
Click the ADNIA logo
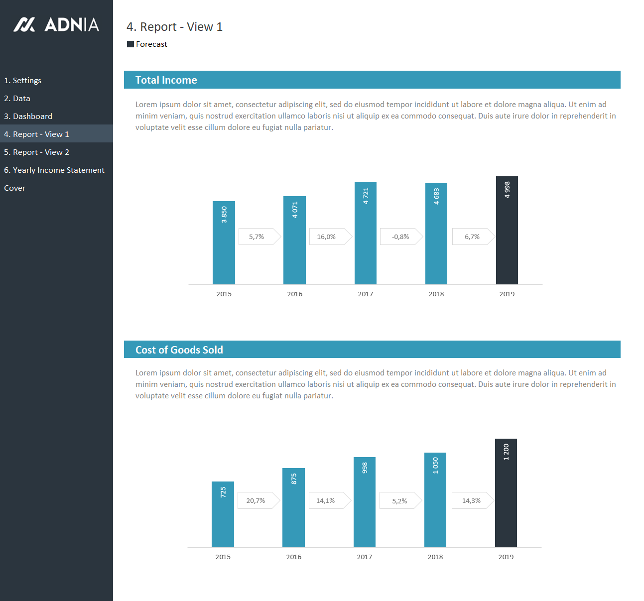point(56,24)
